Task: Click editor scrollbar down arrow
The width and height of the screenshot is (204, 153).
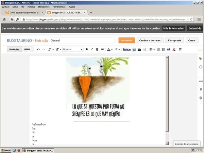Action: [167, 143]
